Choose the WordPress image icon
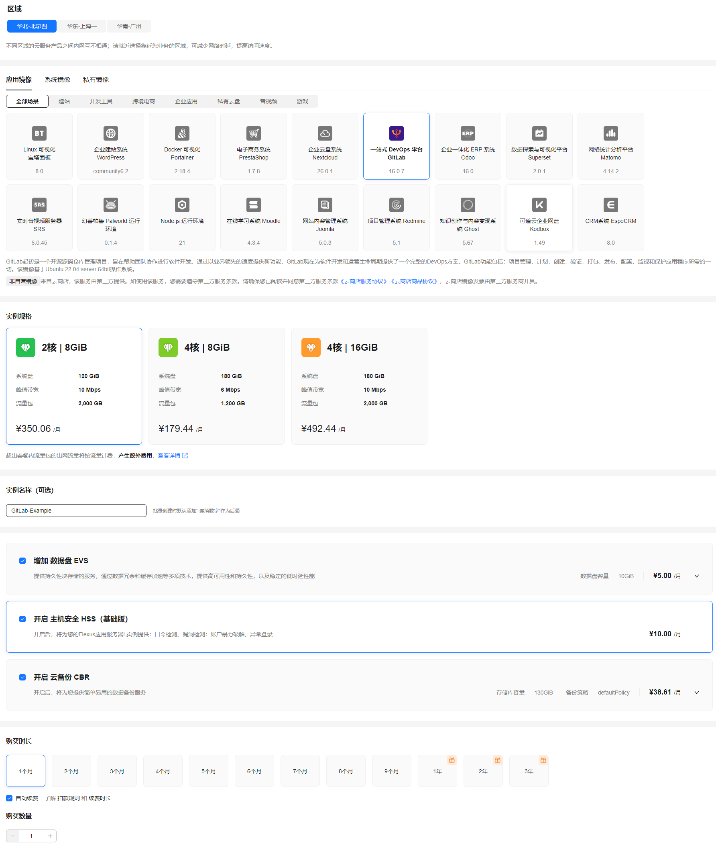This screenshot has height=852, width=716. tap(111, 133)
